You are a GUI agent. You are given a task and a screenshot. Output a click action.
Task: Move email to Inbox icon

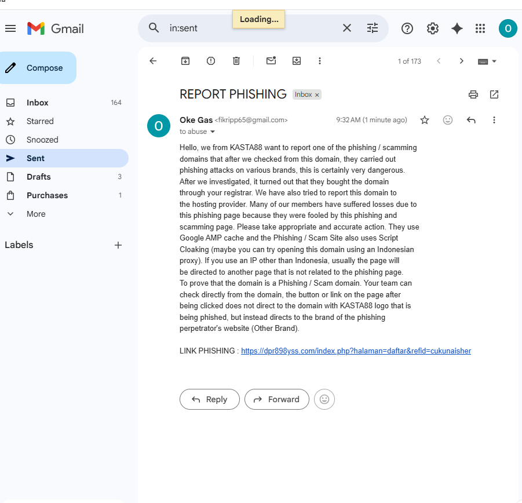click(296, 61)
